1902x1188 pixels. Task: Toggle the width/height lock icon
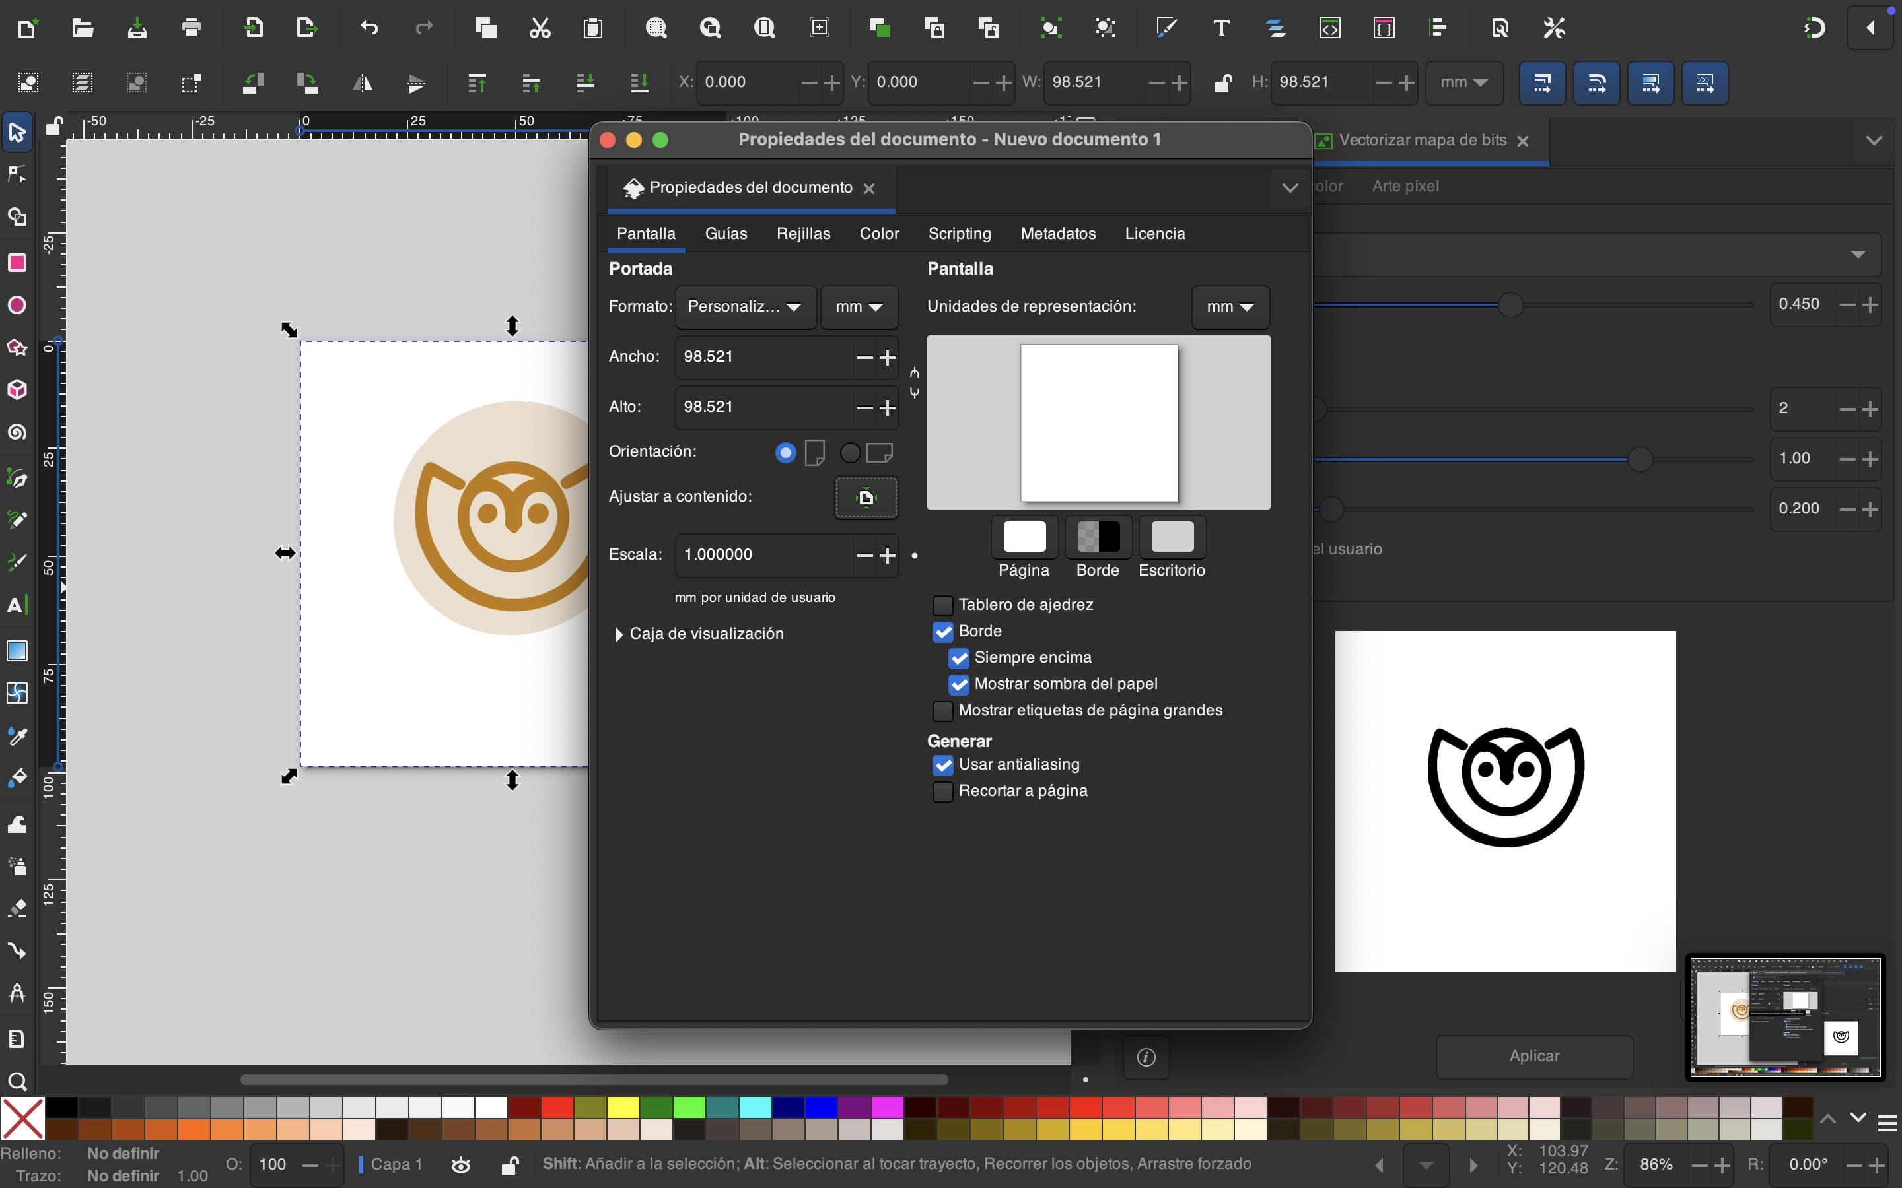click(1222, 82)
